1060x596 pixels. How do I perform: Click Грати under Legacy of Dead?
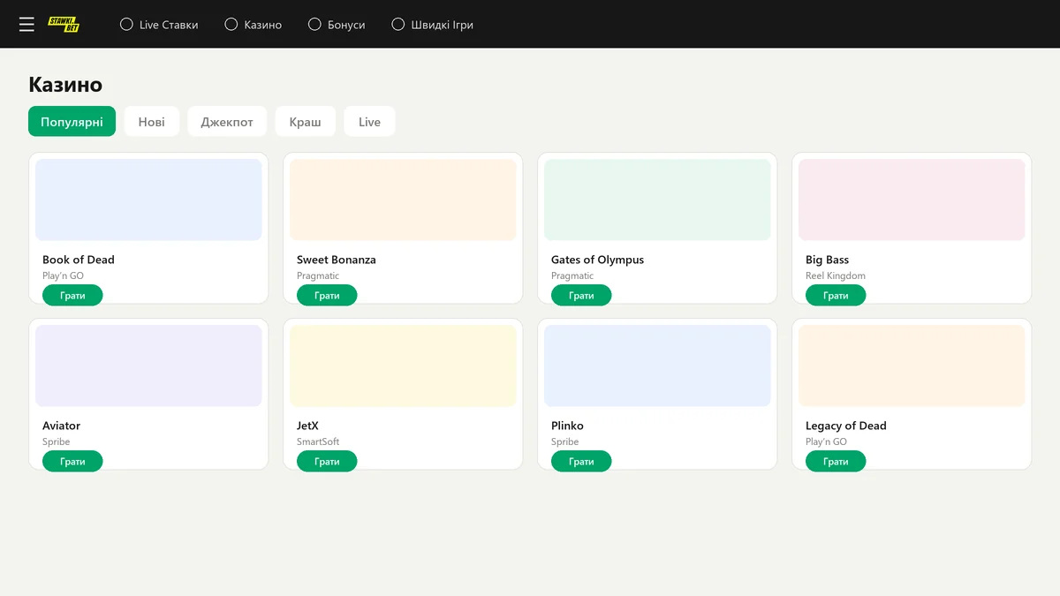pyautogui.click(x=836, y=462)
